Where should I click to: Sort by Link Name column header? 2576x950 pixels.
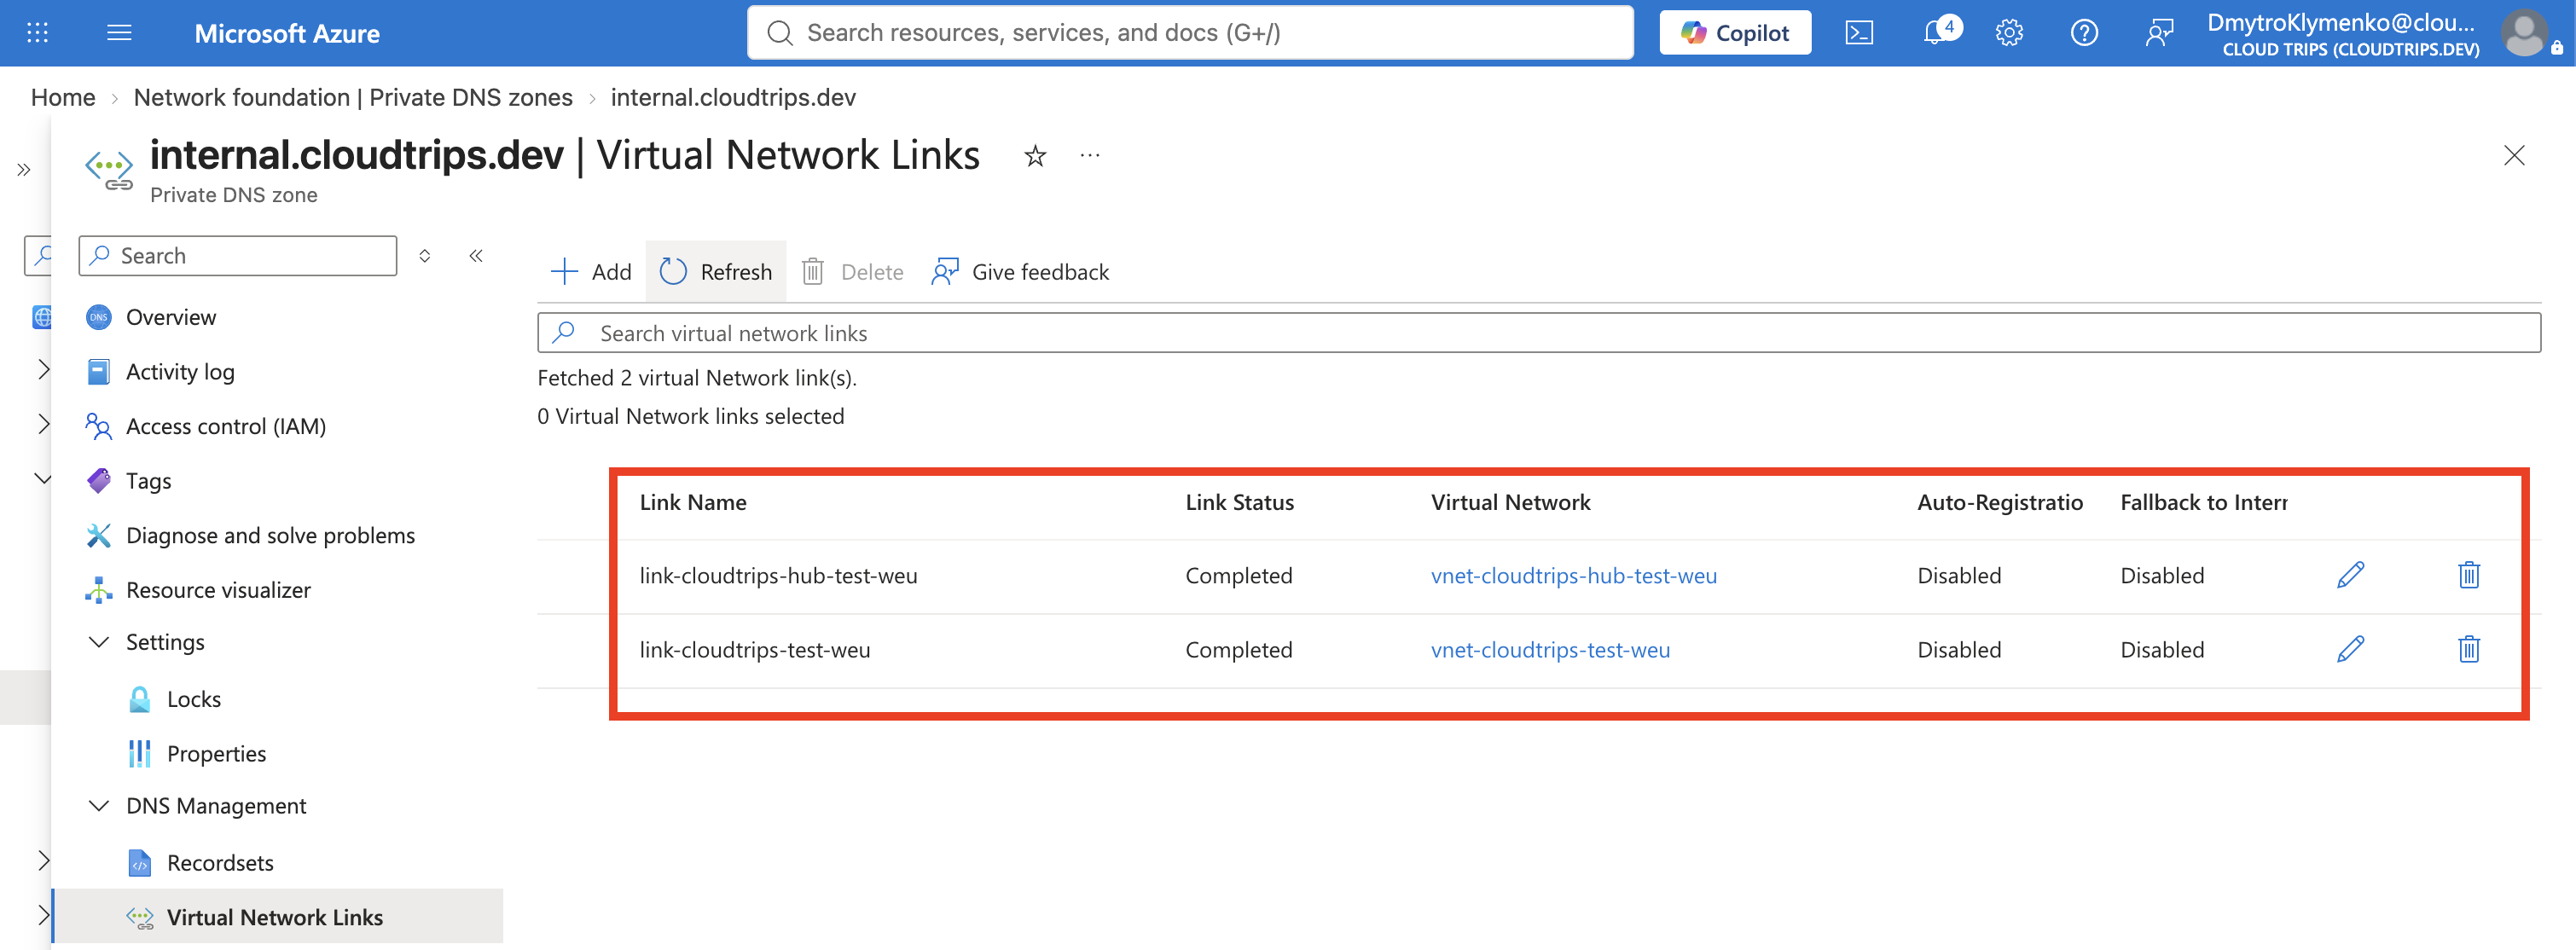pos(693,502)
